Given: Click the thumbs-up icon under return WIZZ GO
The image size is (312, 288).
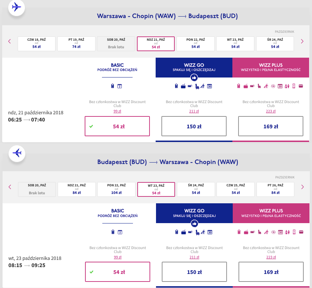Looking at the screenshot, I should click(x=195, y=223).
